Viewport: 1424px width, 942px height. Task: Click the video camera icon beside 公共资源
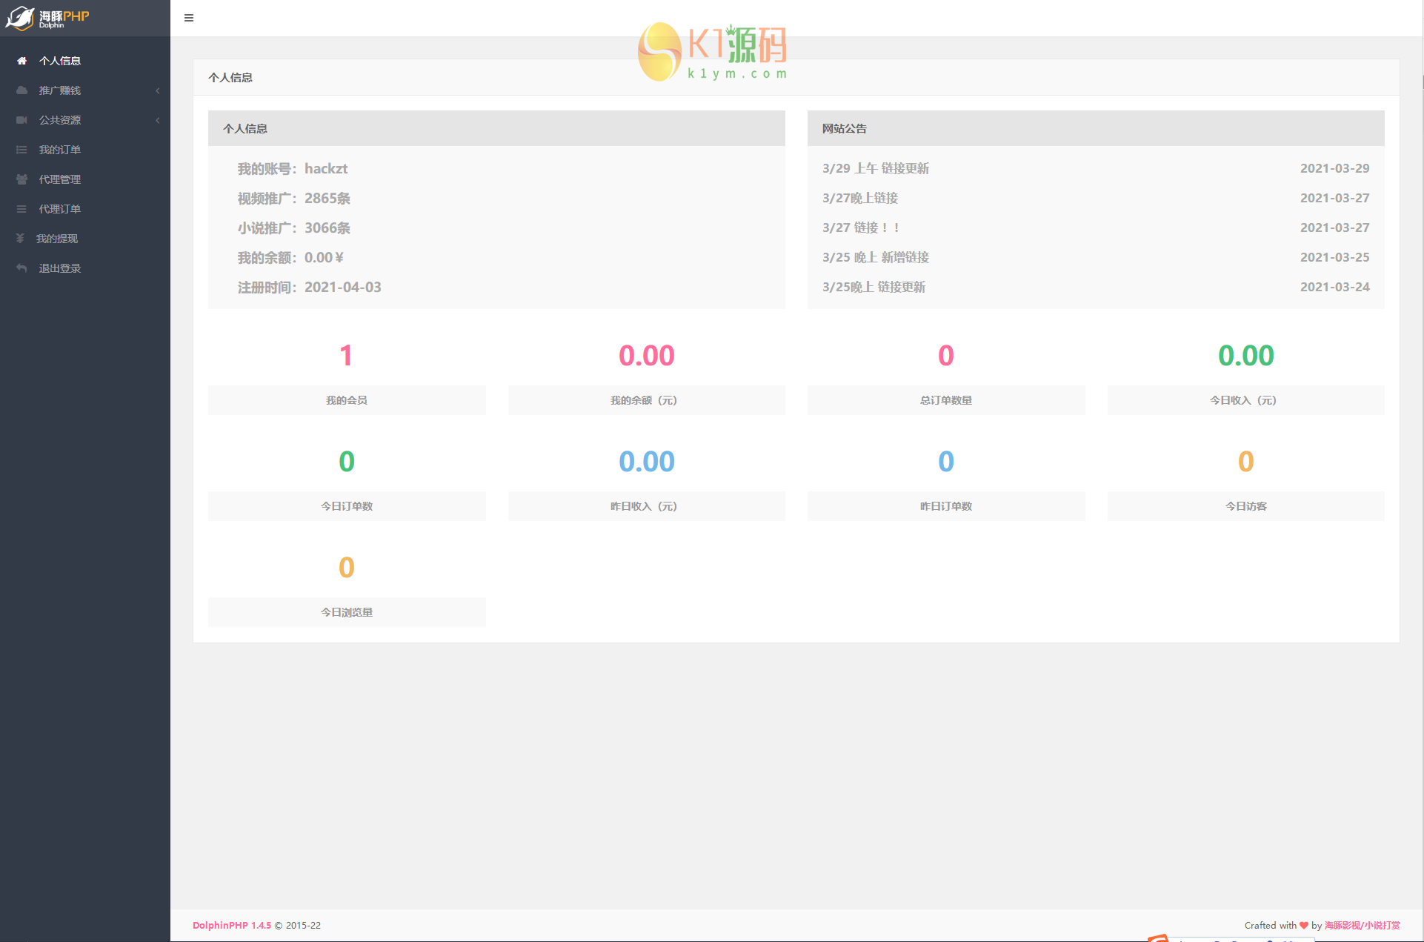(x=21, y=120)
